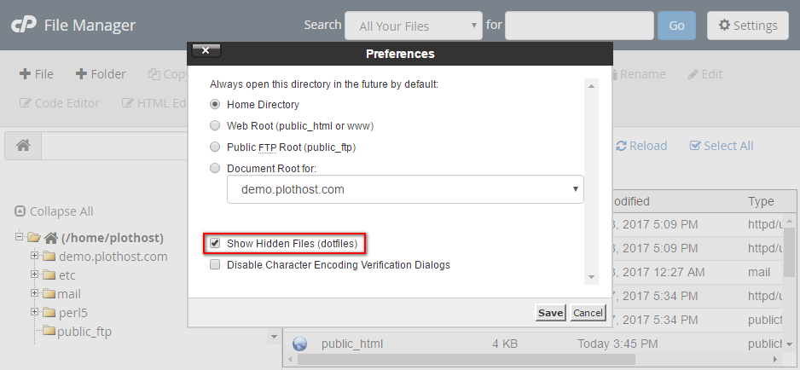800x370 pixels.
Task: Click the Reload icon button
Action: 621,146
